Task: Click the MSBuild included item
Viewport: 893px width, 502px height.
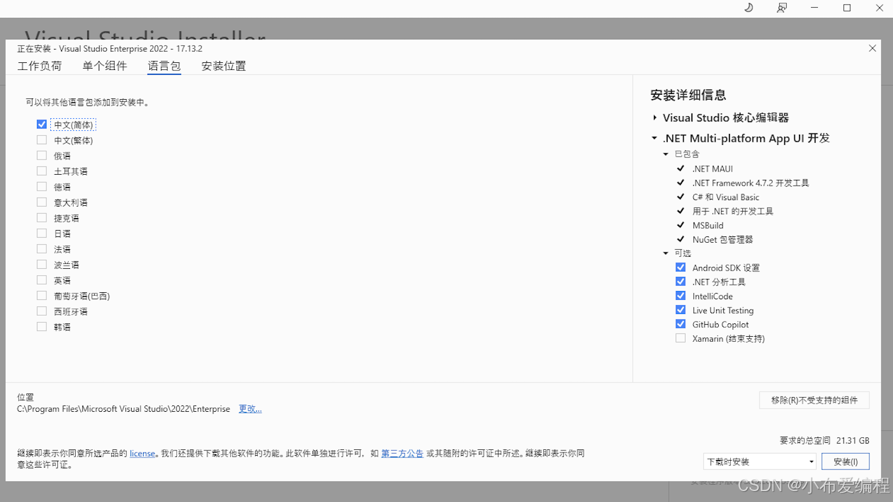Action: point(708,225)
